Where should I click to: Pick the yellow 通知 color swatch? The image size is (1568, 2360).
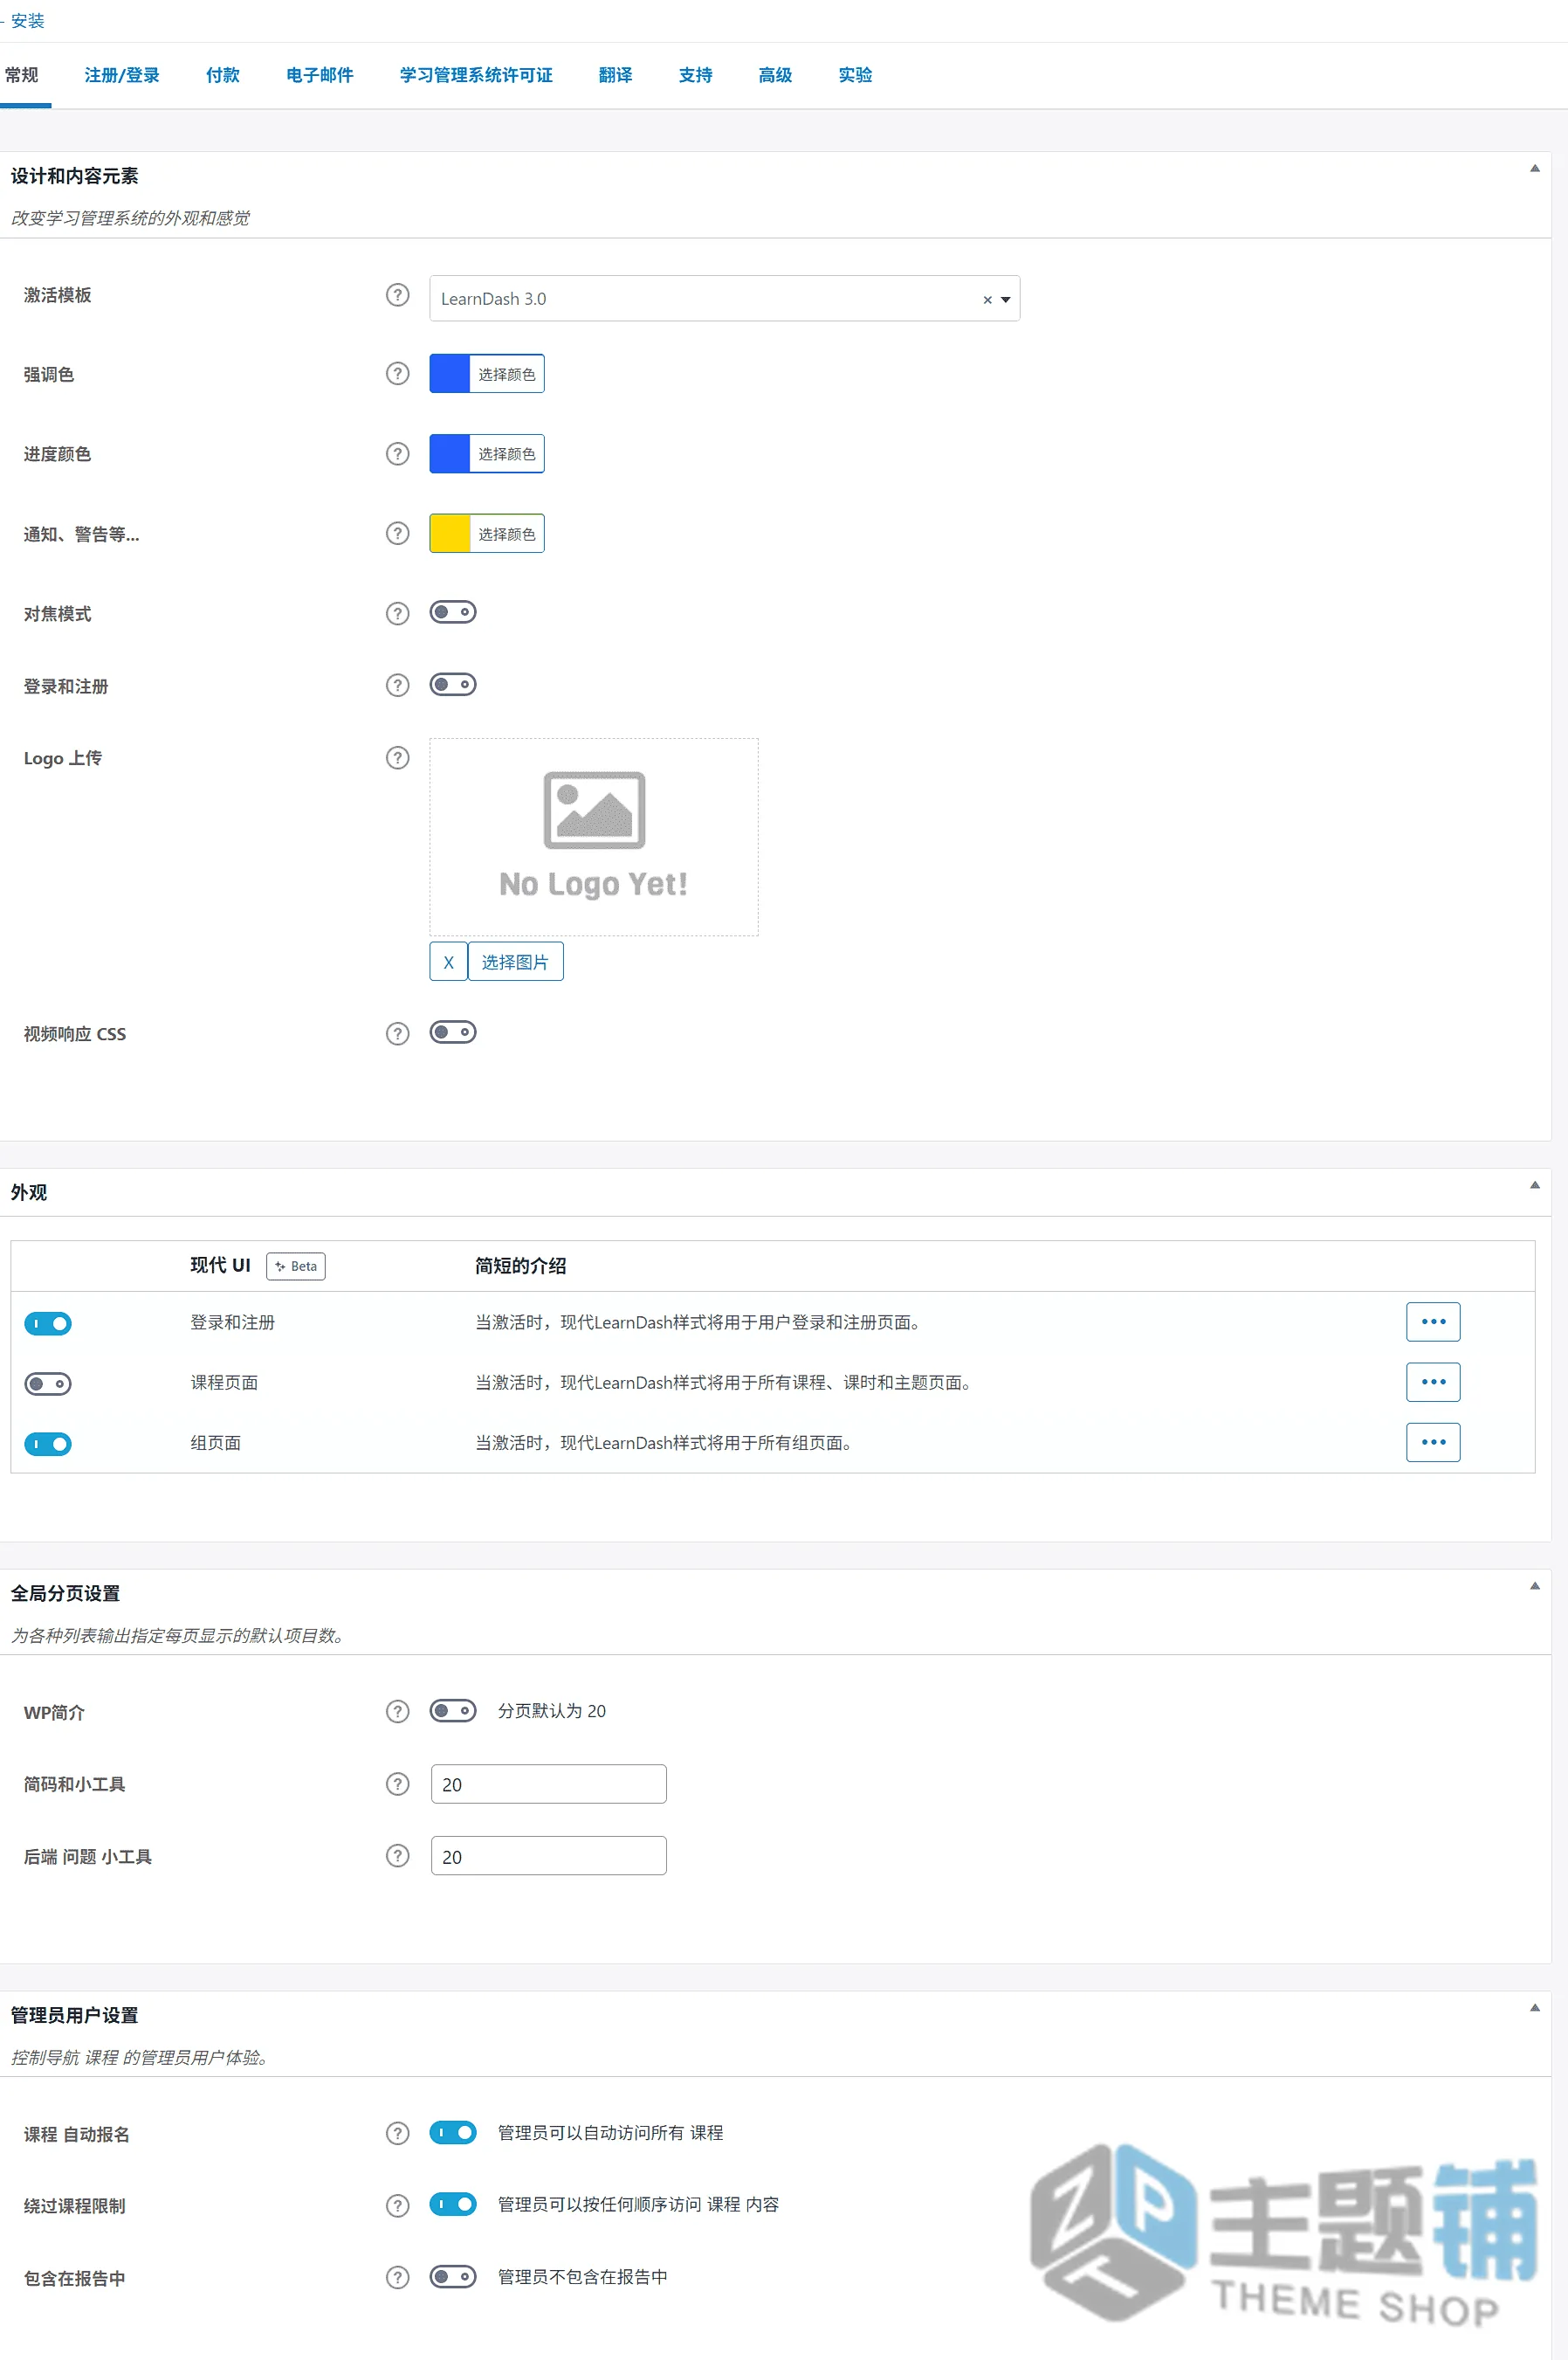pyautogui.click(x=450, y=535)
